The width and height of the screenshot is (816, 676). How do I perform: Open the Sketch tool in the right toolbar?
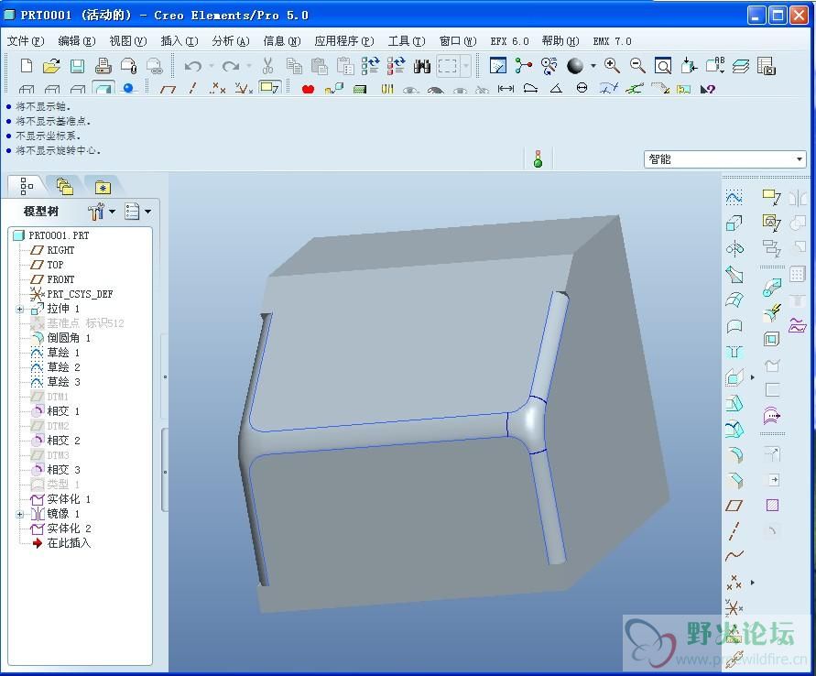coord(734,197)
